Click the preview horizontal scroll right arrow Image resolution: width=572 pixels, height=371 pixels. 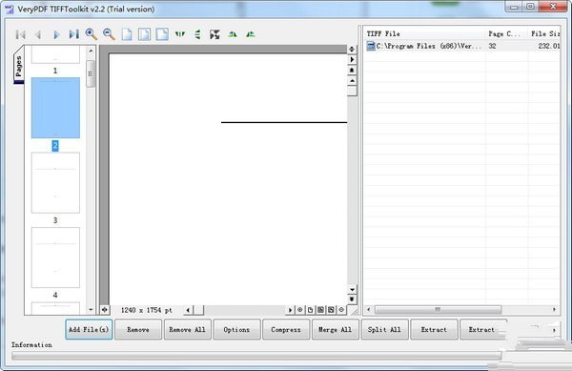(290, 310)
